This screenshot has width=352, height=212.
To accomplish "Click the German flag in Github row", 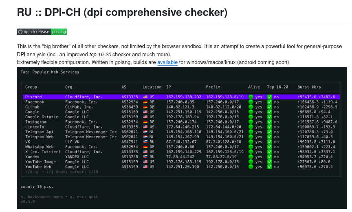I will click(x=145, y=107).
